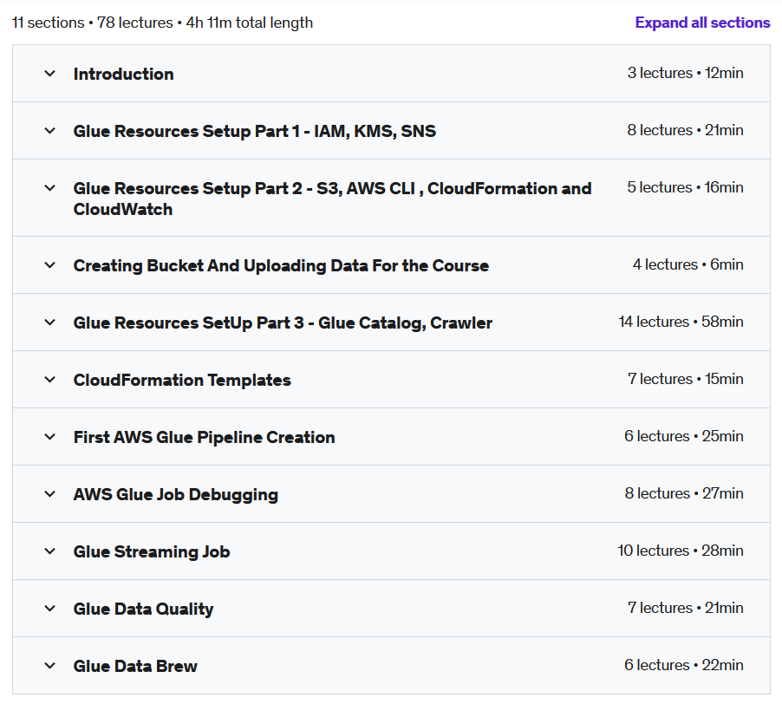Expand chevron for Glue Resources Setup Part 2
Image resolution: width=782 pixels, height=704 pixels.
point(50,188)
